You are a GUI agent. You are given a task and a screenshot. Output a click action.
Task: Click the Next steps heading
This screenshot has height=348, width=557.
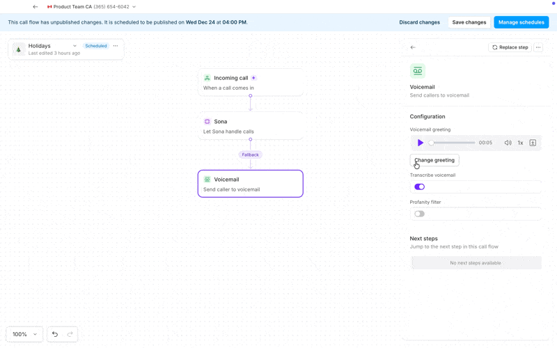(x=423, y=239)
